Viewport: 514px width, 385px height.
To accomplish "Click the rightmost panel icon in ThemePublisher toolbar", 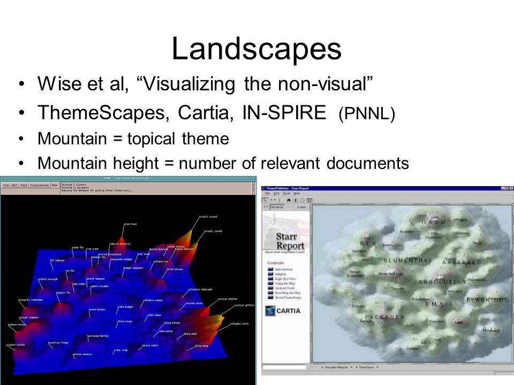I will tap(309, 200).
